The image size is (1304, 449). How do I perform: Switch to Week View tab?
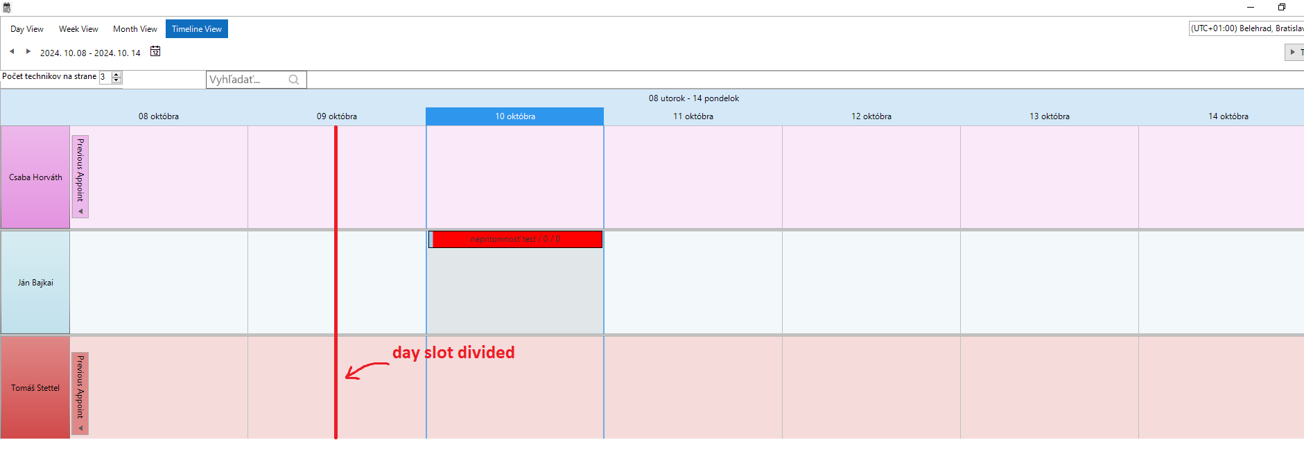tap(78, 29)
